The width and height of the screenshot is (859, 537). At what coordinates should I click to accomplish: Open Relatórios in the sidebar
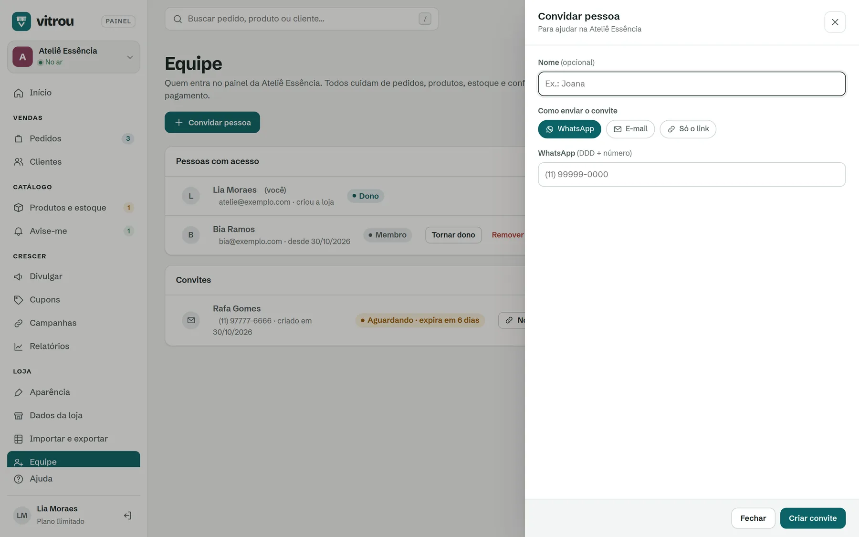tap(73, 346)
